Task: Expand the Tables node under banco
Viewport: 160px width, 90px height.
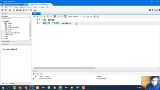Action: (x=4, y=23)
